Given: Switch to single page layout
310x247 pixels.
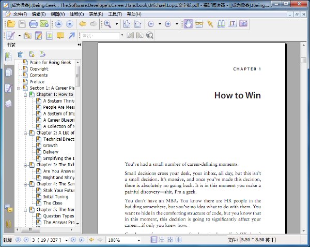Looking at the screenshot, I should pos(154,240).
